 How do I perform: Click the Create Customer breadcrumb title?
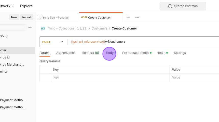tap(124, 28)
